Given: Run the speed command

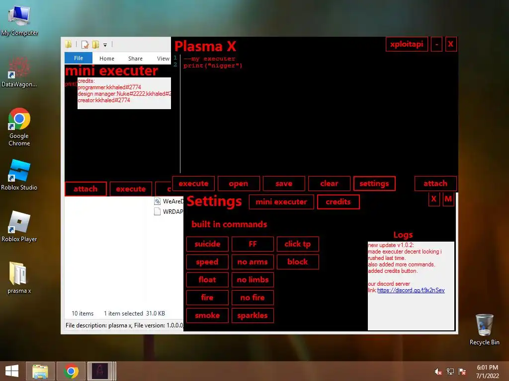Looking at the screenshot, I should pyautogui.click(x=207, y=262).
